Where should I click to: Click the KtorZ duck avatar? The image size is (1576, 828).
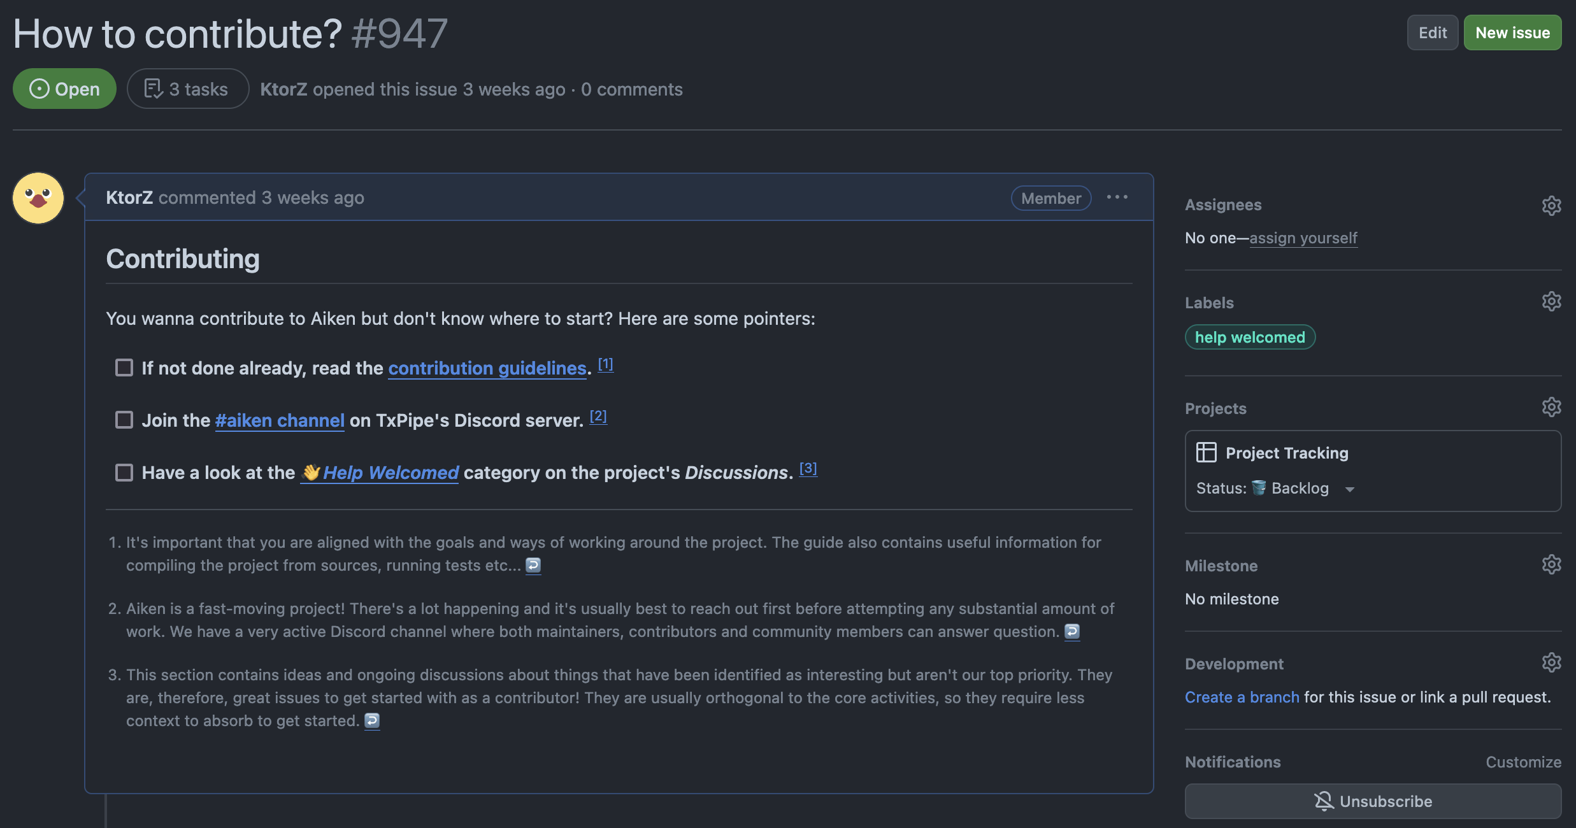coord(38,198)
